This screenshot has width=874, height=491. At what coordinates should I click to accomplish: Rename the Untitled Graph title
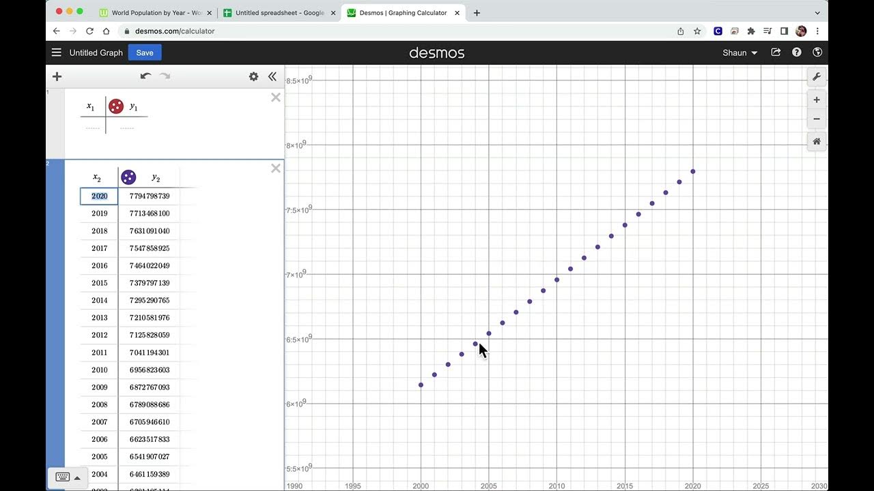click(96, 53)
